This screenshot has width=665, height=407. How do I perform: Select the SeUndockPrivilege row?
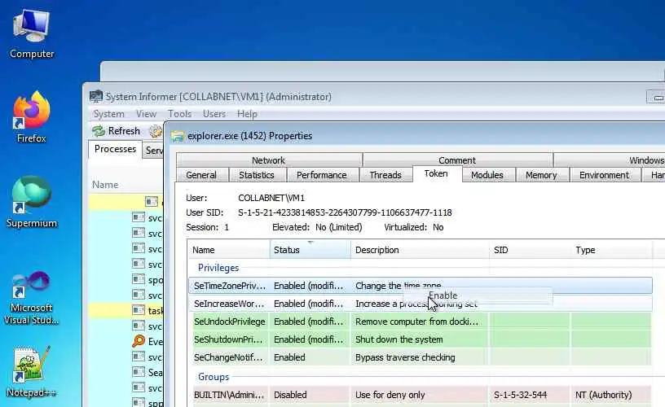coord(421,322)
